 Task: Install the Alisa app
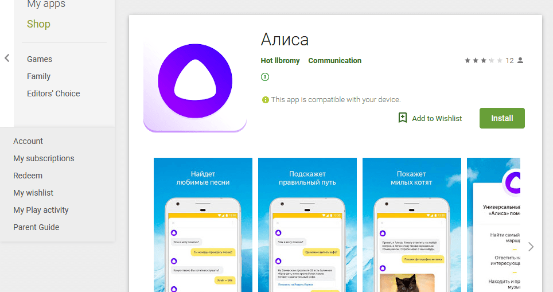tap(502, 118)
